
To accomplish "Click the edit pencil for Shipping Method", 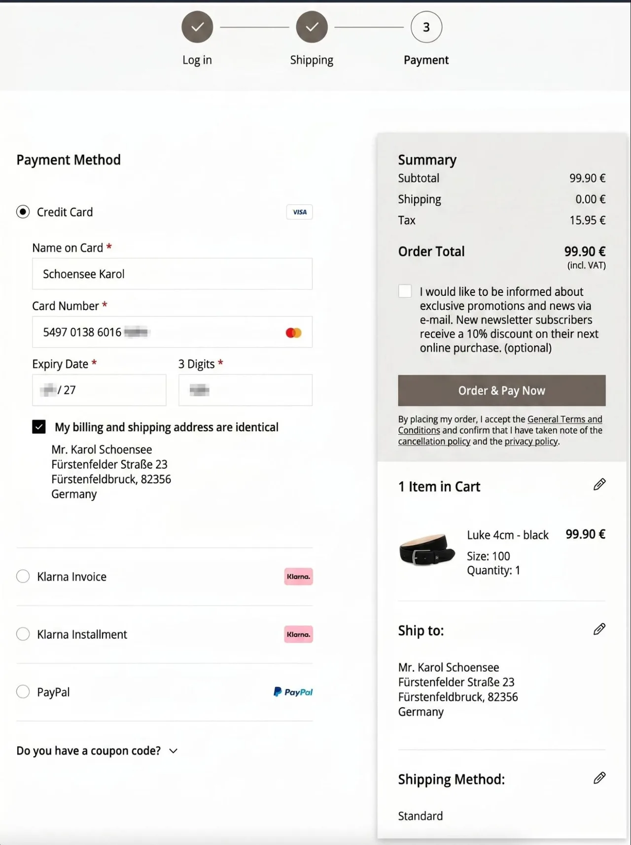I will [599, 778].
